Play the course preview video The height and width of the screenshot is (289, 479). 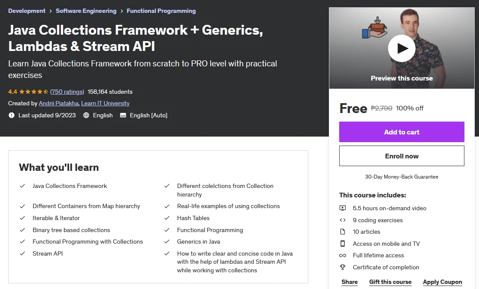(401, 48)
